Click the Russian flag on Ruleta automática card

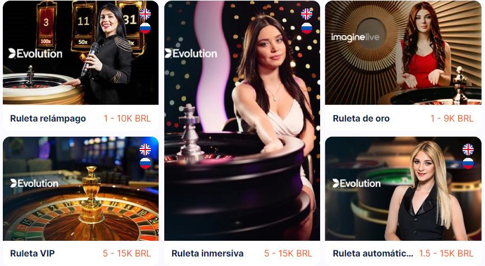click(468, 164)
